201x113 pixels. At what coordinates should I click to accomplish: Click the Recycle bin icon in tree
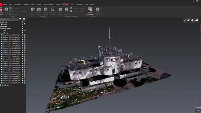tap(1, 85)
